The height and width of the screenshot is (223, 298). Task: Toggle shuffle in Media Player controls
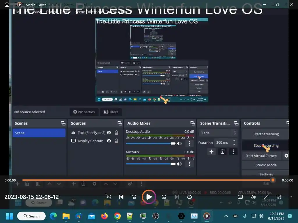pyautogui.click(x=109, y=197)
